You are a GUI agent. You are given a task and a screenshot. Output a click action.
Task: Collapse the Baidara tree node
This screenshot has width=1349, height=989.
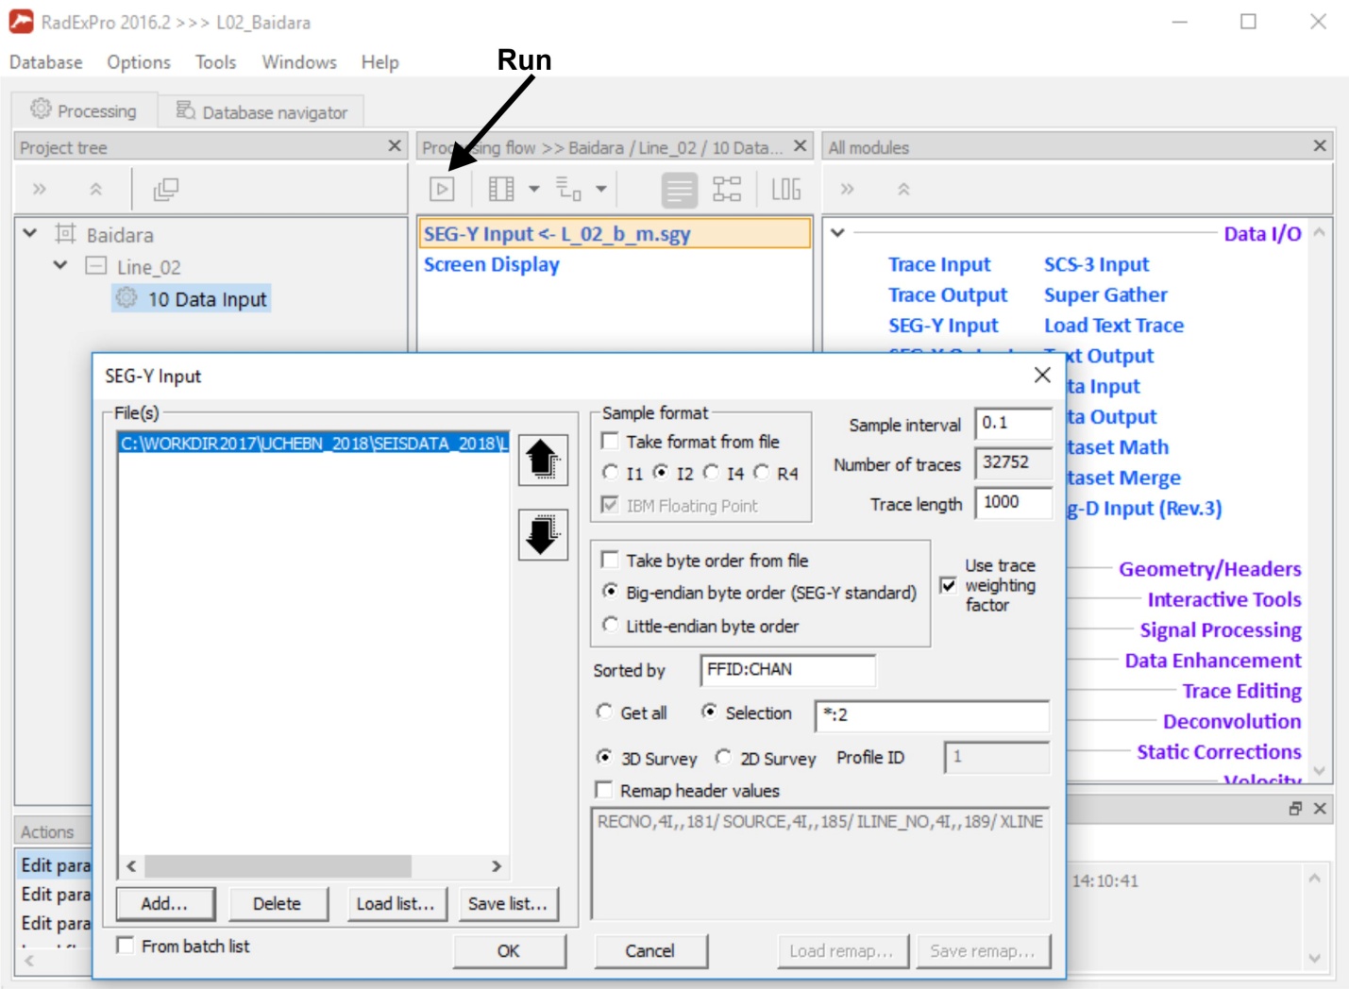30,233
